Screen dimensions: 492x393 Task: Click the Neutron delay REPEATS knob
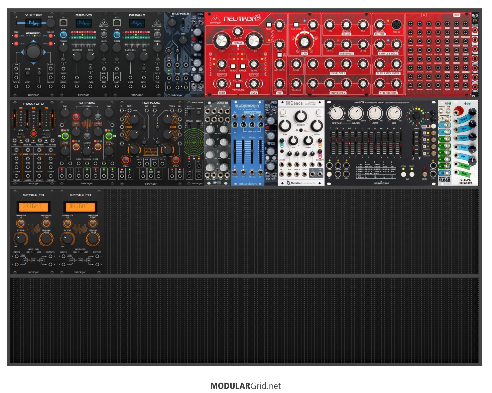pyautogui.click(x=346, y=24)
